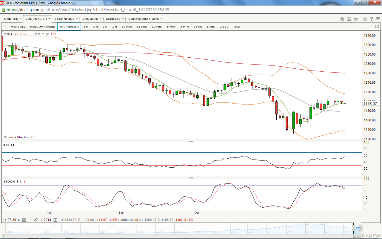This screenshot has width=382, height=239.
Task: Choose the 10 MIN timeframe
Action: [157, 27]
